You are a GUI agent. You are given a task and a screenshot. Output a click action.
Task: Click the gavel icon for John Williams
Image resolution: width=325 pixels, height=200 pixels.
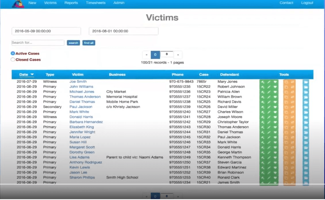point(263,87)
